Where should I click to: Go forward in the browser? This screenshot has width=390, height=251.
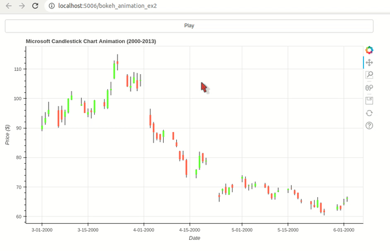[x=22, y=6]
